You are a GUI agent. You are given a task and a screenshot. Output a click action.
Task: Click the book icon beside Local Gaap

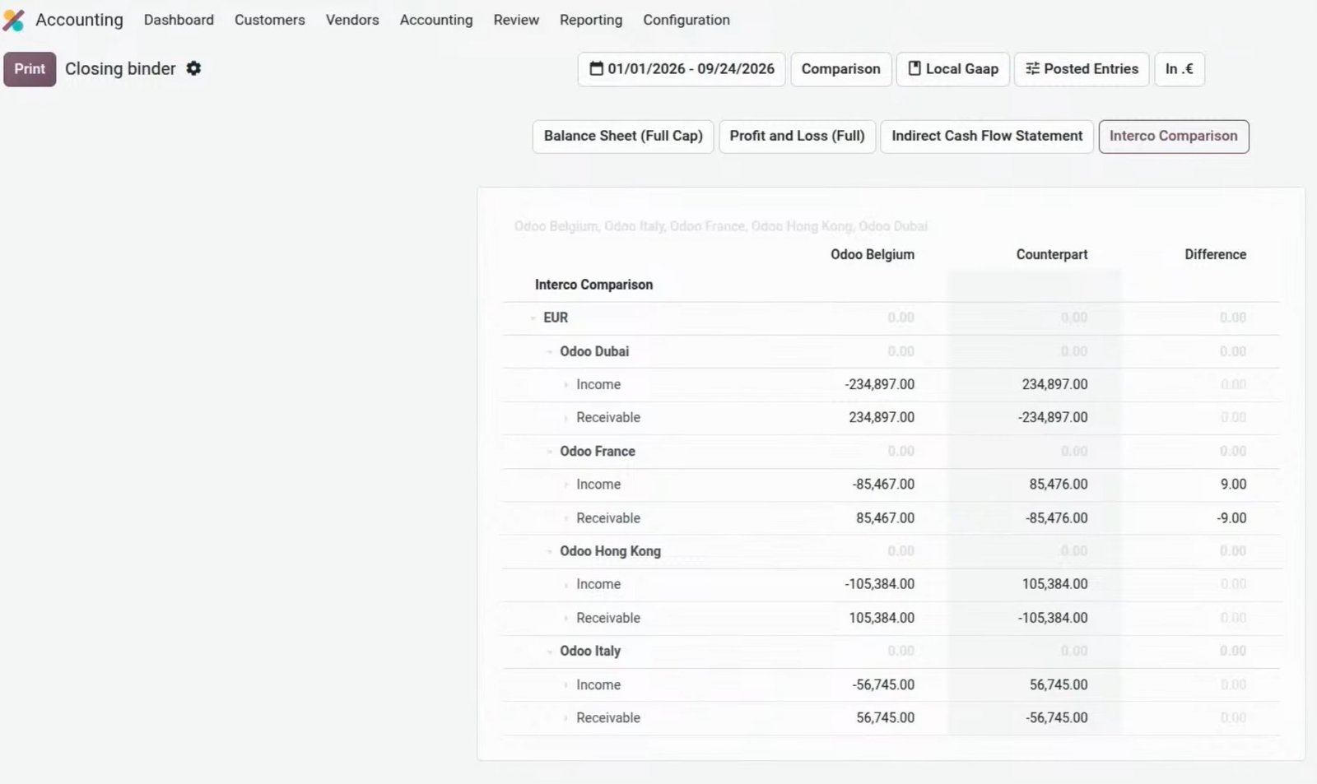(x=914, y=68)
